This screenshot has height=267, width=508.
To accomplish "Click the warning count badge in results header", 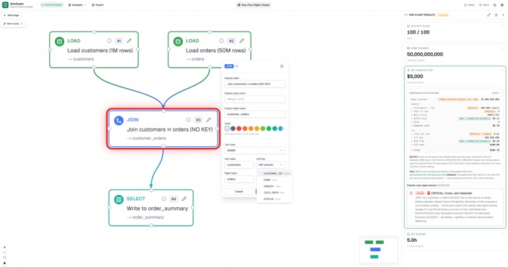I will pyautogui.click(x=442, y=15).
